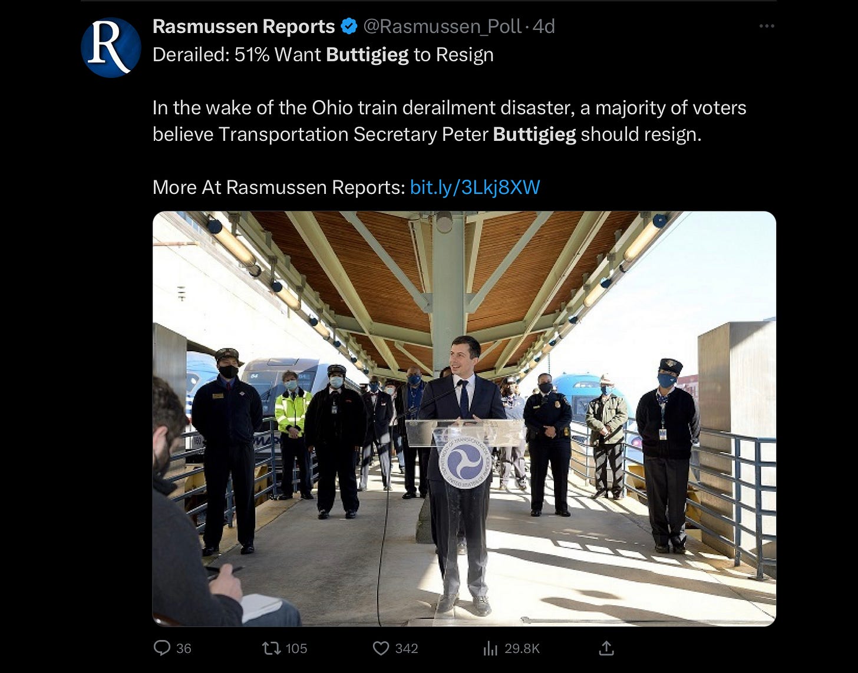
Task: Click the 105 retweets count
Action: click(296, 648)
